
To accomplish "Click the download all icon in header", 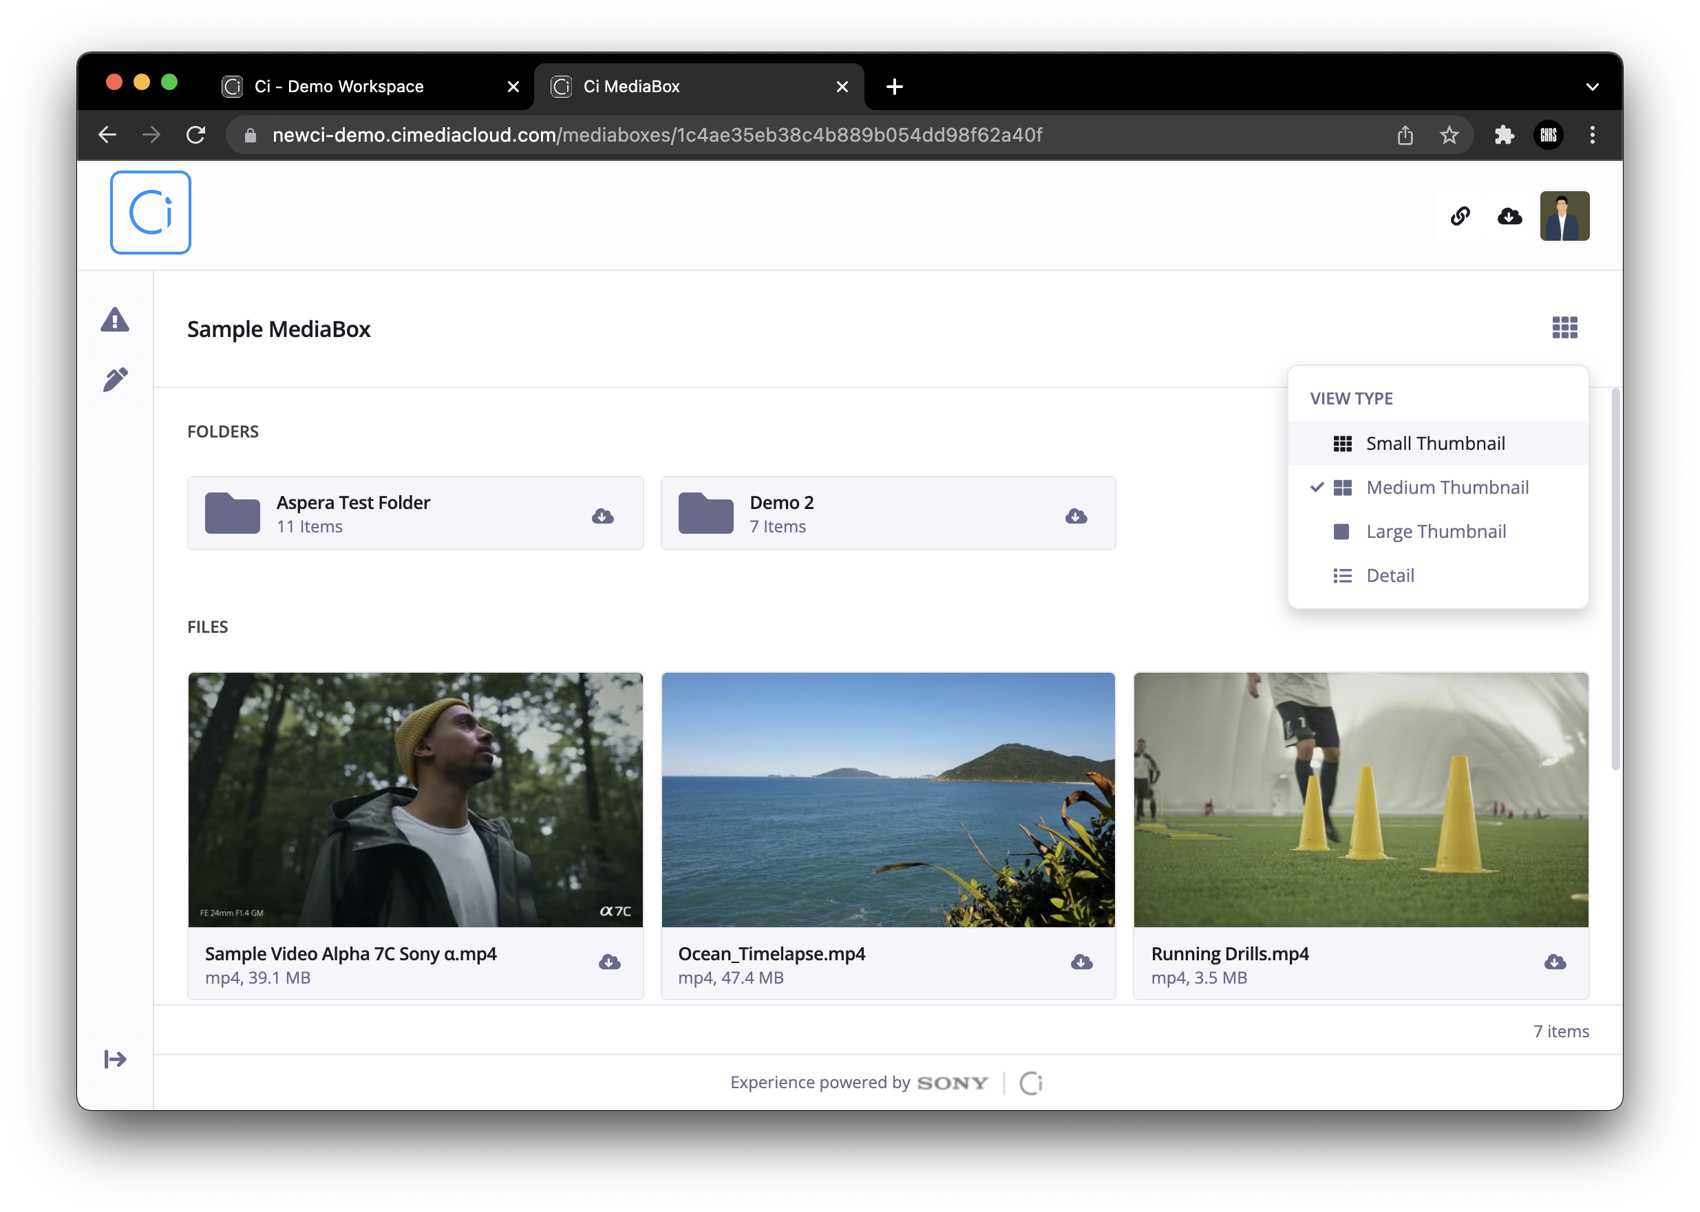I will click(1509, 215).
